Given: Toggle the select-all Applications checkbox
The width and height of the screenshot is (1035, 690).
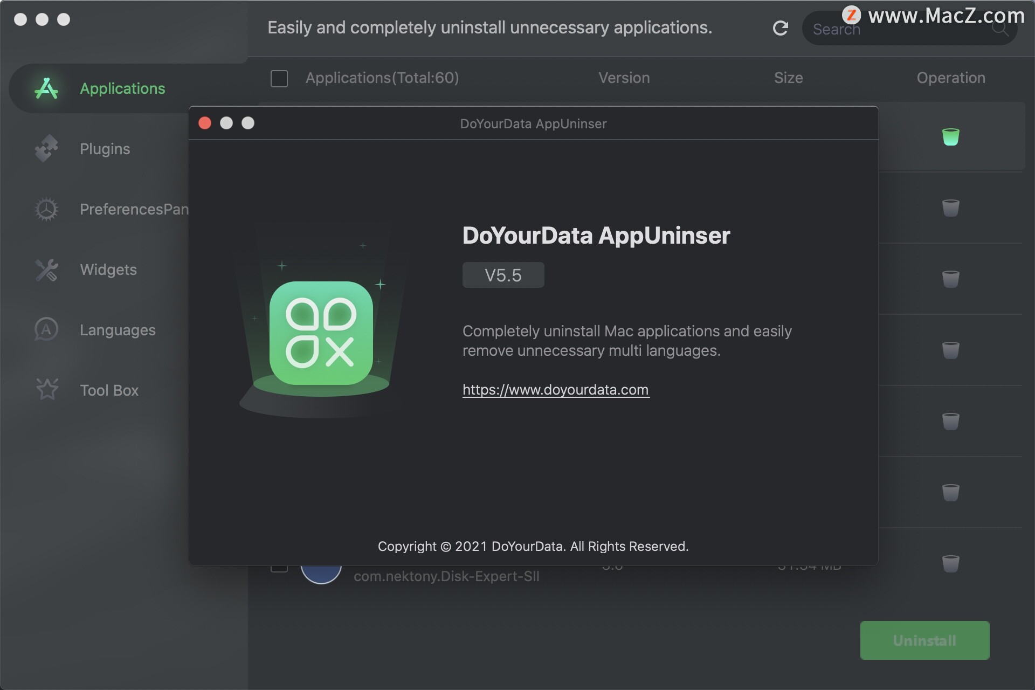Looking at the screenshot, I should tap(279, 78).
